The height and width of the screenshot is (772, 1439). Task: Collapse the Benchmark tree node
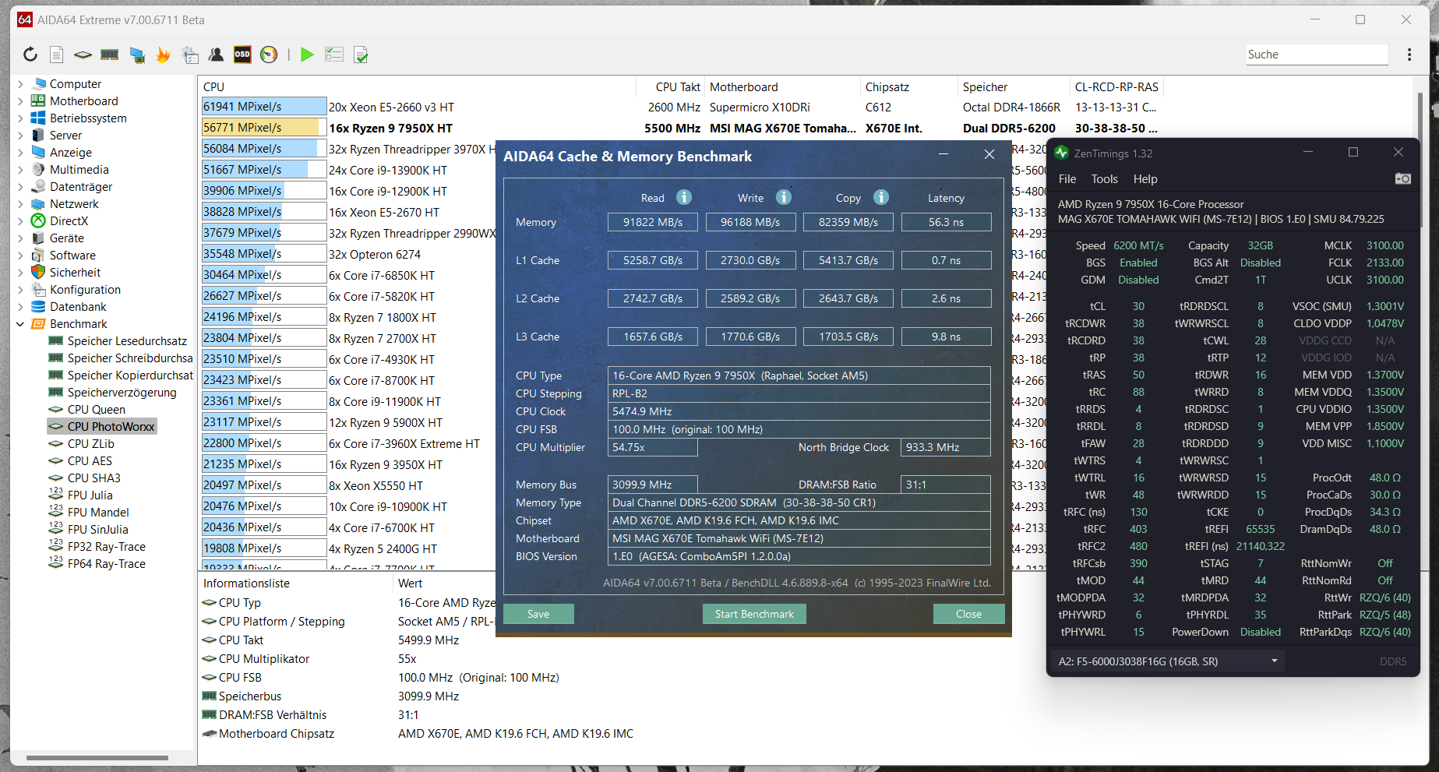tap(20, 324)
